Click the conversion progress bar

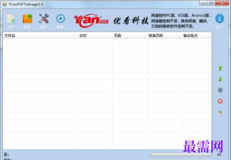tap(181, 155)
